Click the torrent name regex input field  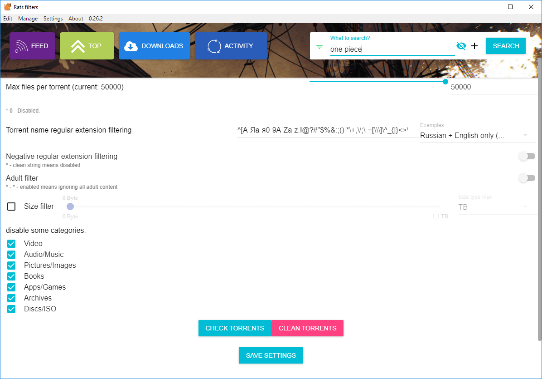pyautogui.click(x=325, y=130)
